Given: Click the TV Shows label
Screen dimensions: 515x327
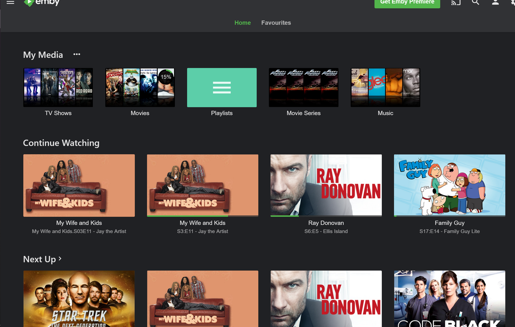Looking at the screenshot, I should tap(58, 113).
